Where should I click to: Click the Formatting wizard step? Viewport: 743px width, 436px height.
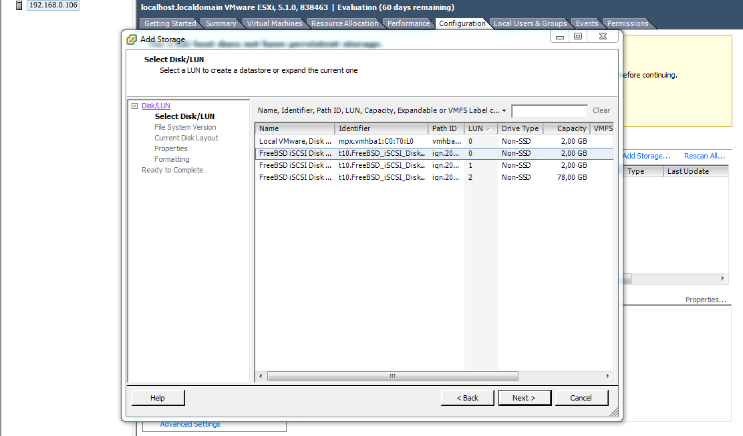[172, 159]
